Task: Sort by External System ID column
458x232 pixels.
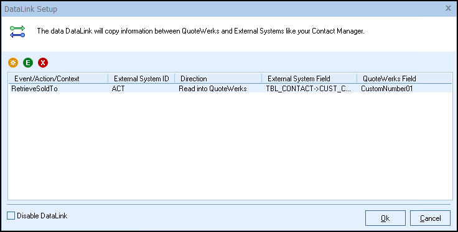Action: pyautogui.click(x=141, y=79)
